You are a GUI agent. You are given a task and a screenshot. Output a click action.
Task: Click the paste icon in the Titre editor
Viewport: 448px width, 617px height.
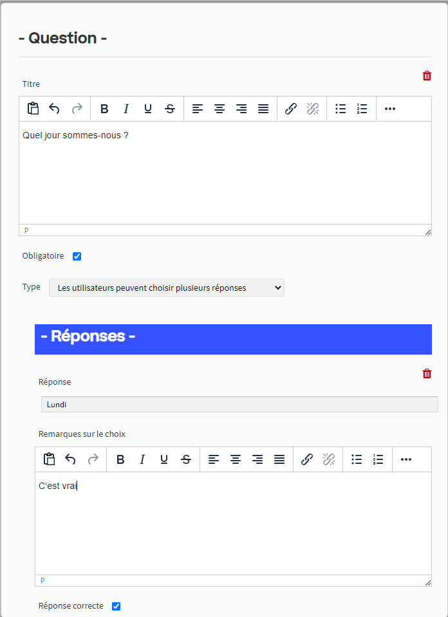click(33, 109)
